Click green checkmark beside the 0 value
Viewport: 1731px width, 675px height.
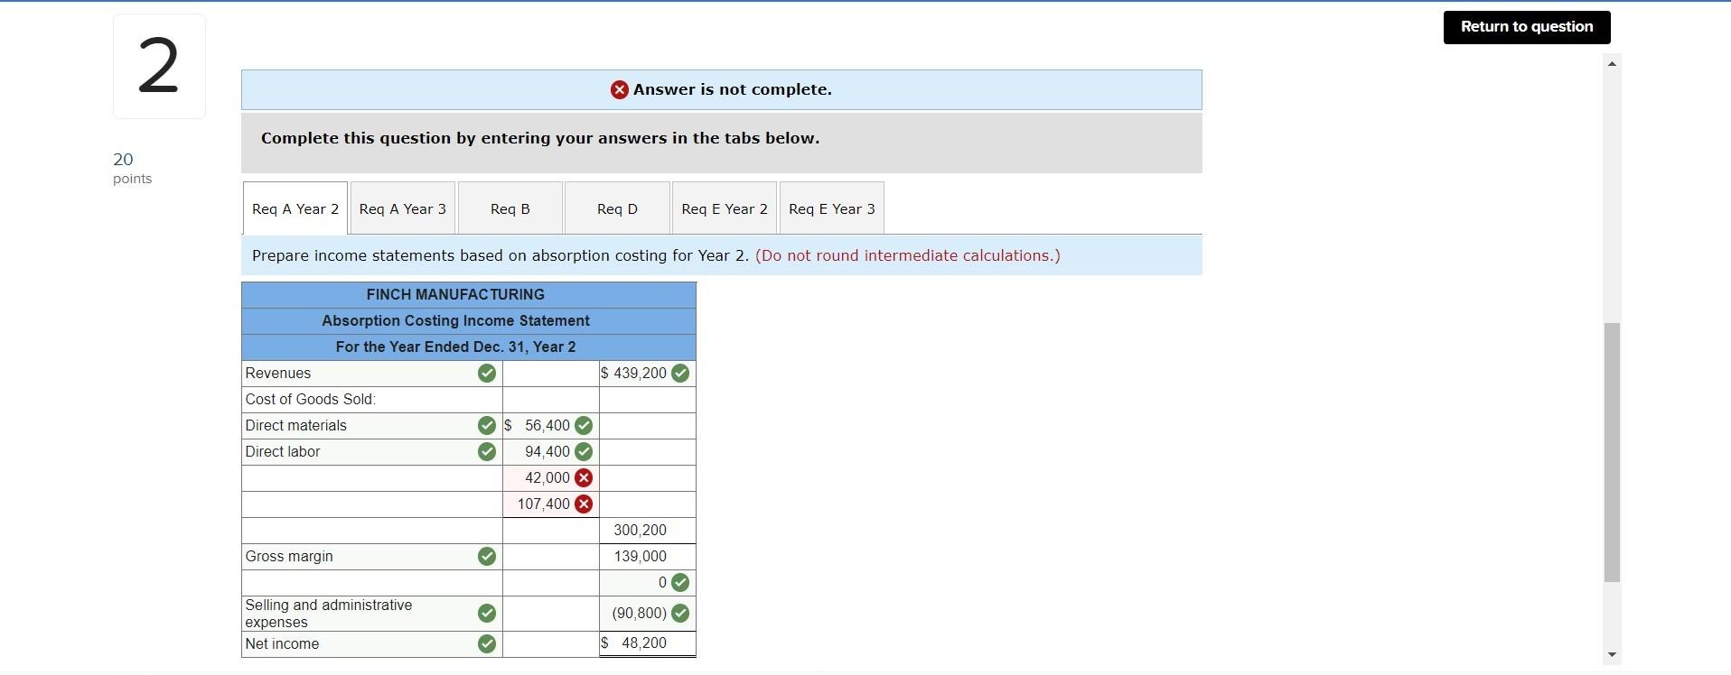[x=680, y=583]
